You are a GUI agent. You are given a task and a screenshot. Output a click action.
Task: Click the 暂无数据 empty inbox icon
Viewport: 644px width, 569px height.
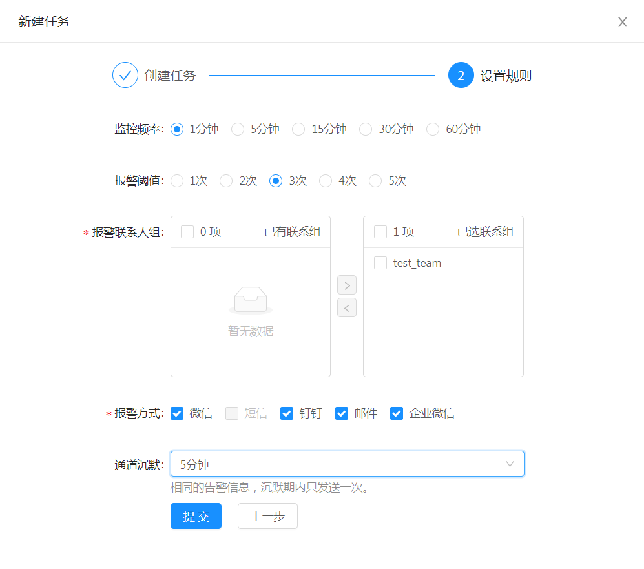(251, 300)
